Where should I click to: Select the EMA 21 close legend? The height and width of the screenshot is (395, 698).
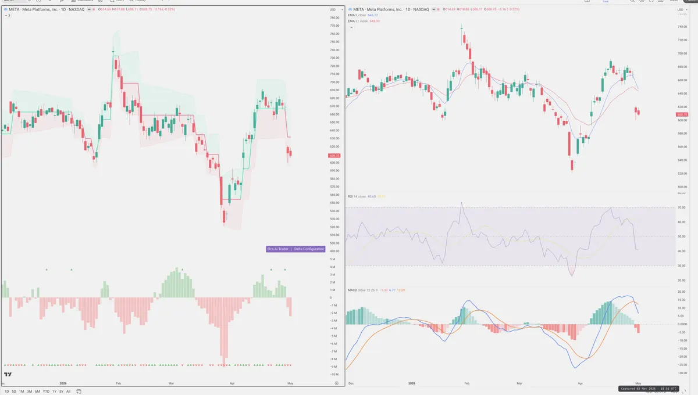pos(358,21)
